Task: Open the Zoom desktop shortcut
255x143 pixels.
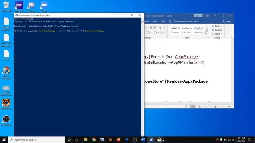Action: pyautogui.click(x=44, y=6)
